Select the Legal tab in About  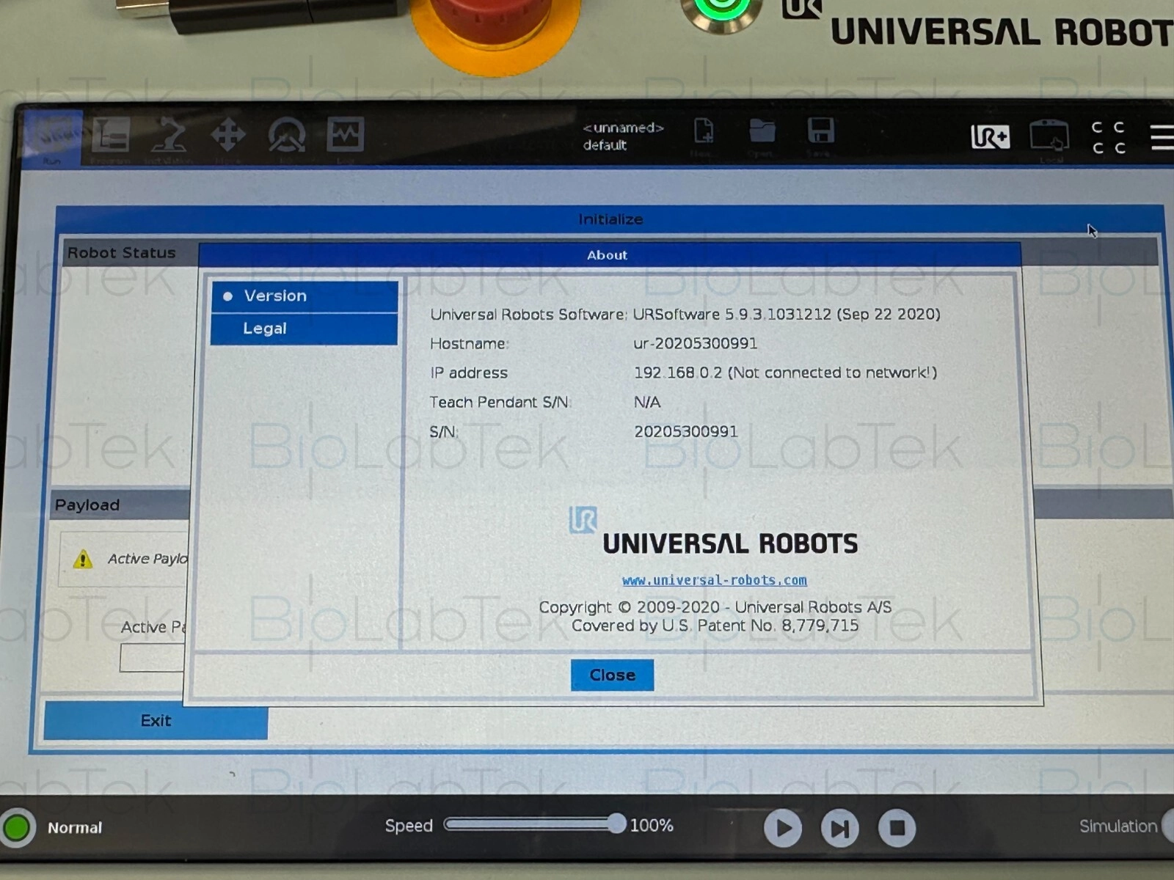pos(305,329)
